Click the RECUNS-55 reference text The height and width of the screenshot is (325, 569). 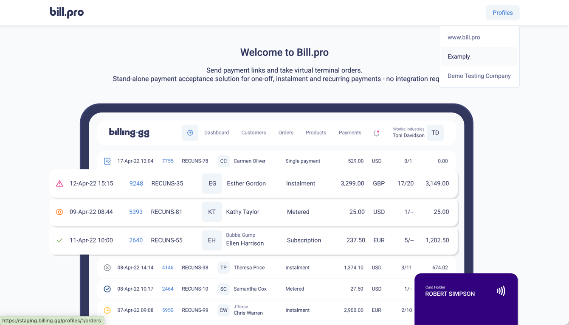click(166, 240)
